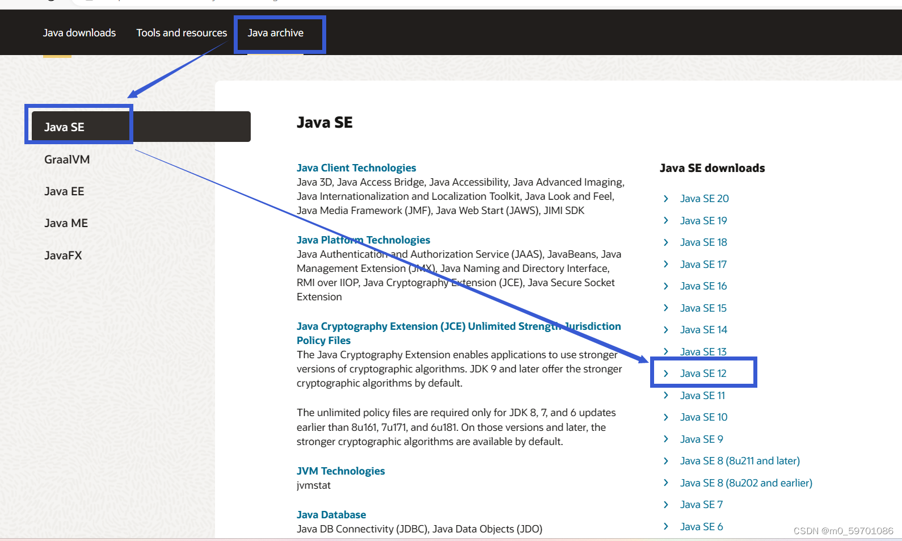Viewport: 902px width, 541px height.
Task: Open Java SE 8 (8u202 and earlier) link
Action: click(x=746, y=483)
